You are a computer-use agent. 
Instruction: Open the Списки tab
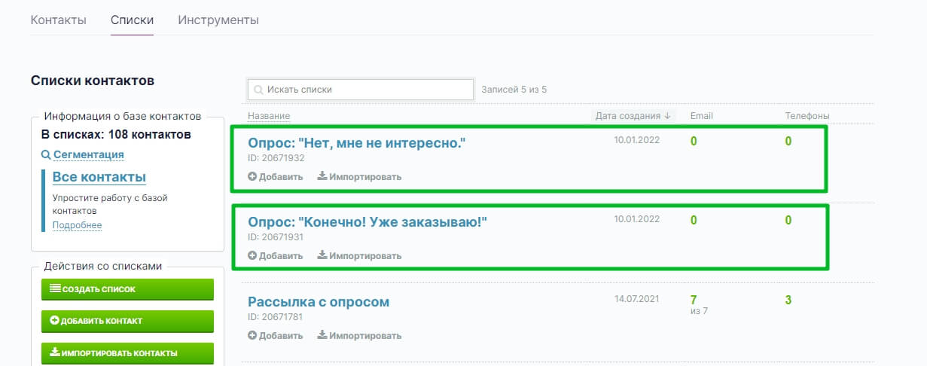coord(132,20)
